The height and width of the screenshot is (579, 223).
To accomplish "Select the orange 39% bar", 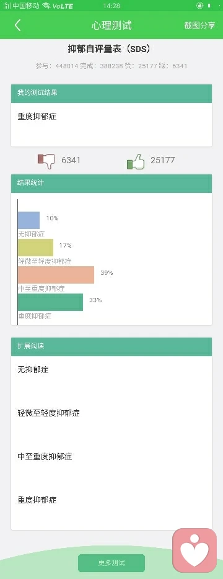I will click(x=56, y=275).
